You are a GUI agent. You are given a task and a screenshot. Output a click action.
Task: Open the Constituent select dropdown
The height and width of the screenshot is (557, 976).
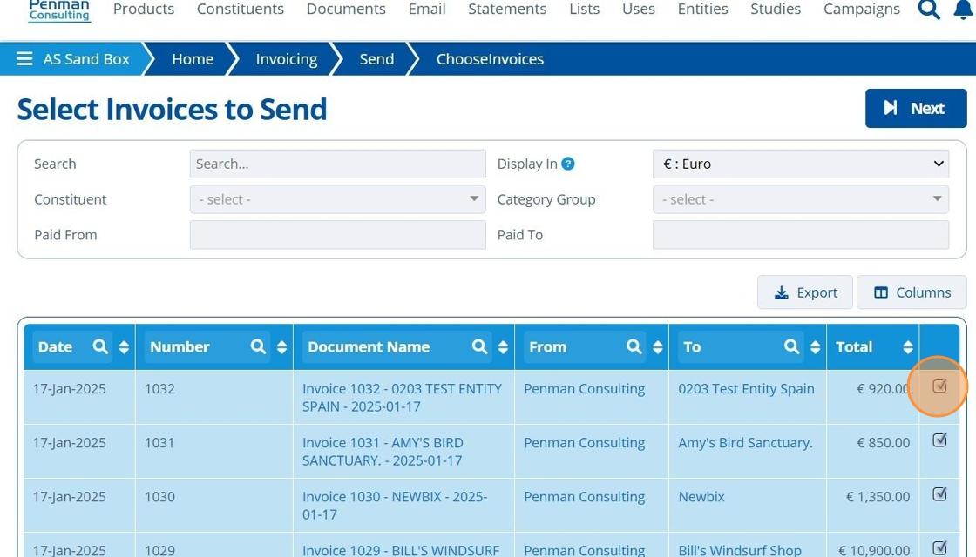(x=337, y=199)
